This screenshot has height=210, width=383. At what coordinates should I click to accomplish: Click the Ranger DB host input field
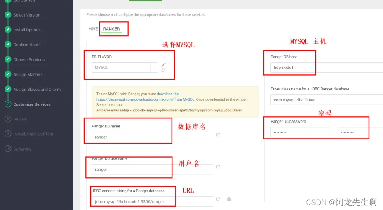pos(327,68)
